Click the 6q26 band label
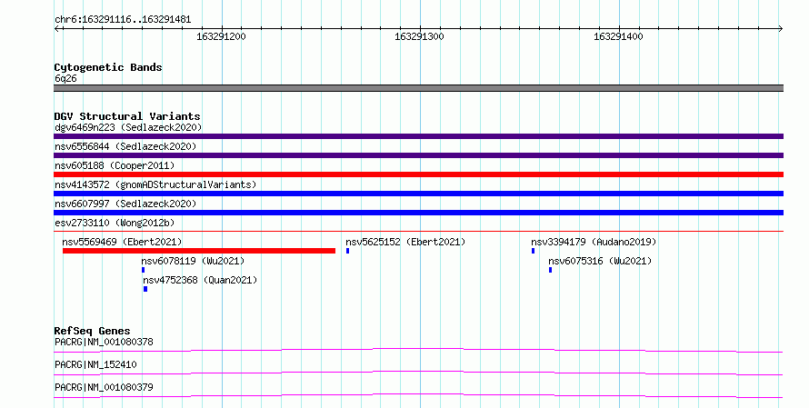 (65, 78)
